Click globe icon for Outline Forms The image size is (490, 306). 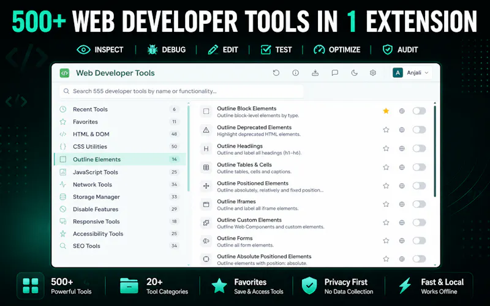coord(402,241)
